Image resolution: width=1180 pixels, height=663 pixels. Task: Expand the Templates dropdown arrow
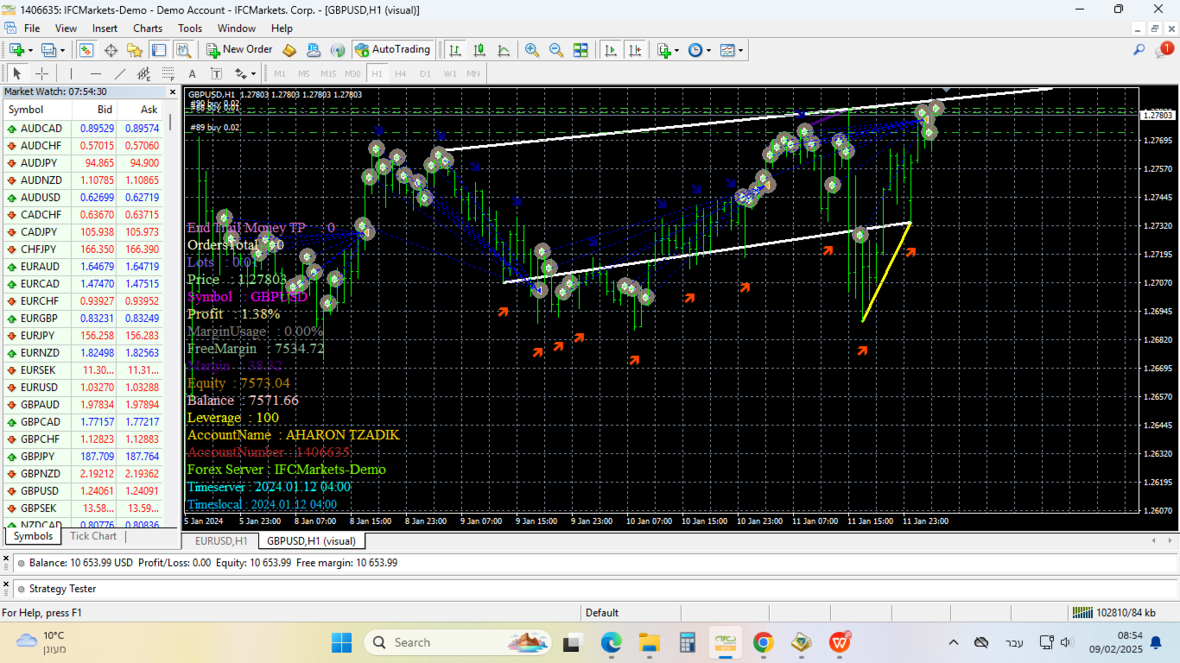point(741,50)
